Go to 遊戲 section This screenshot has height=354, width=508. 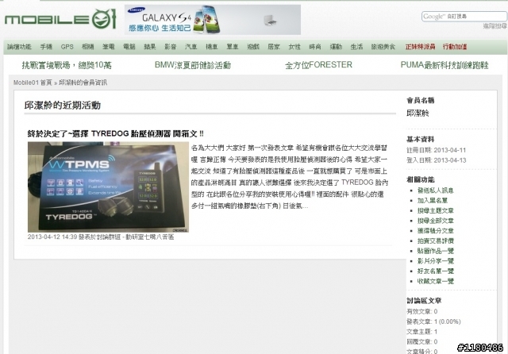click(253, 47)
